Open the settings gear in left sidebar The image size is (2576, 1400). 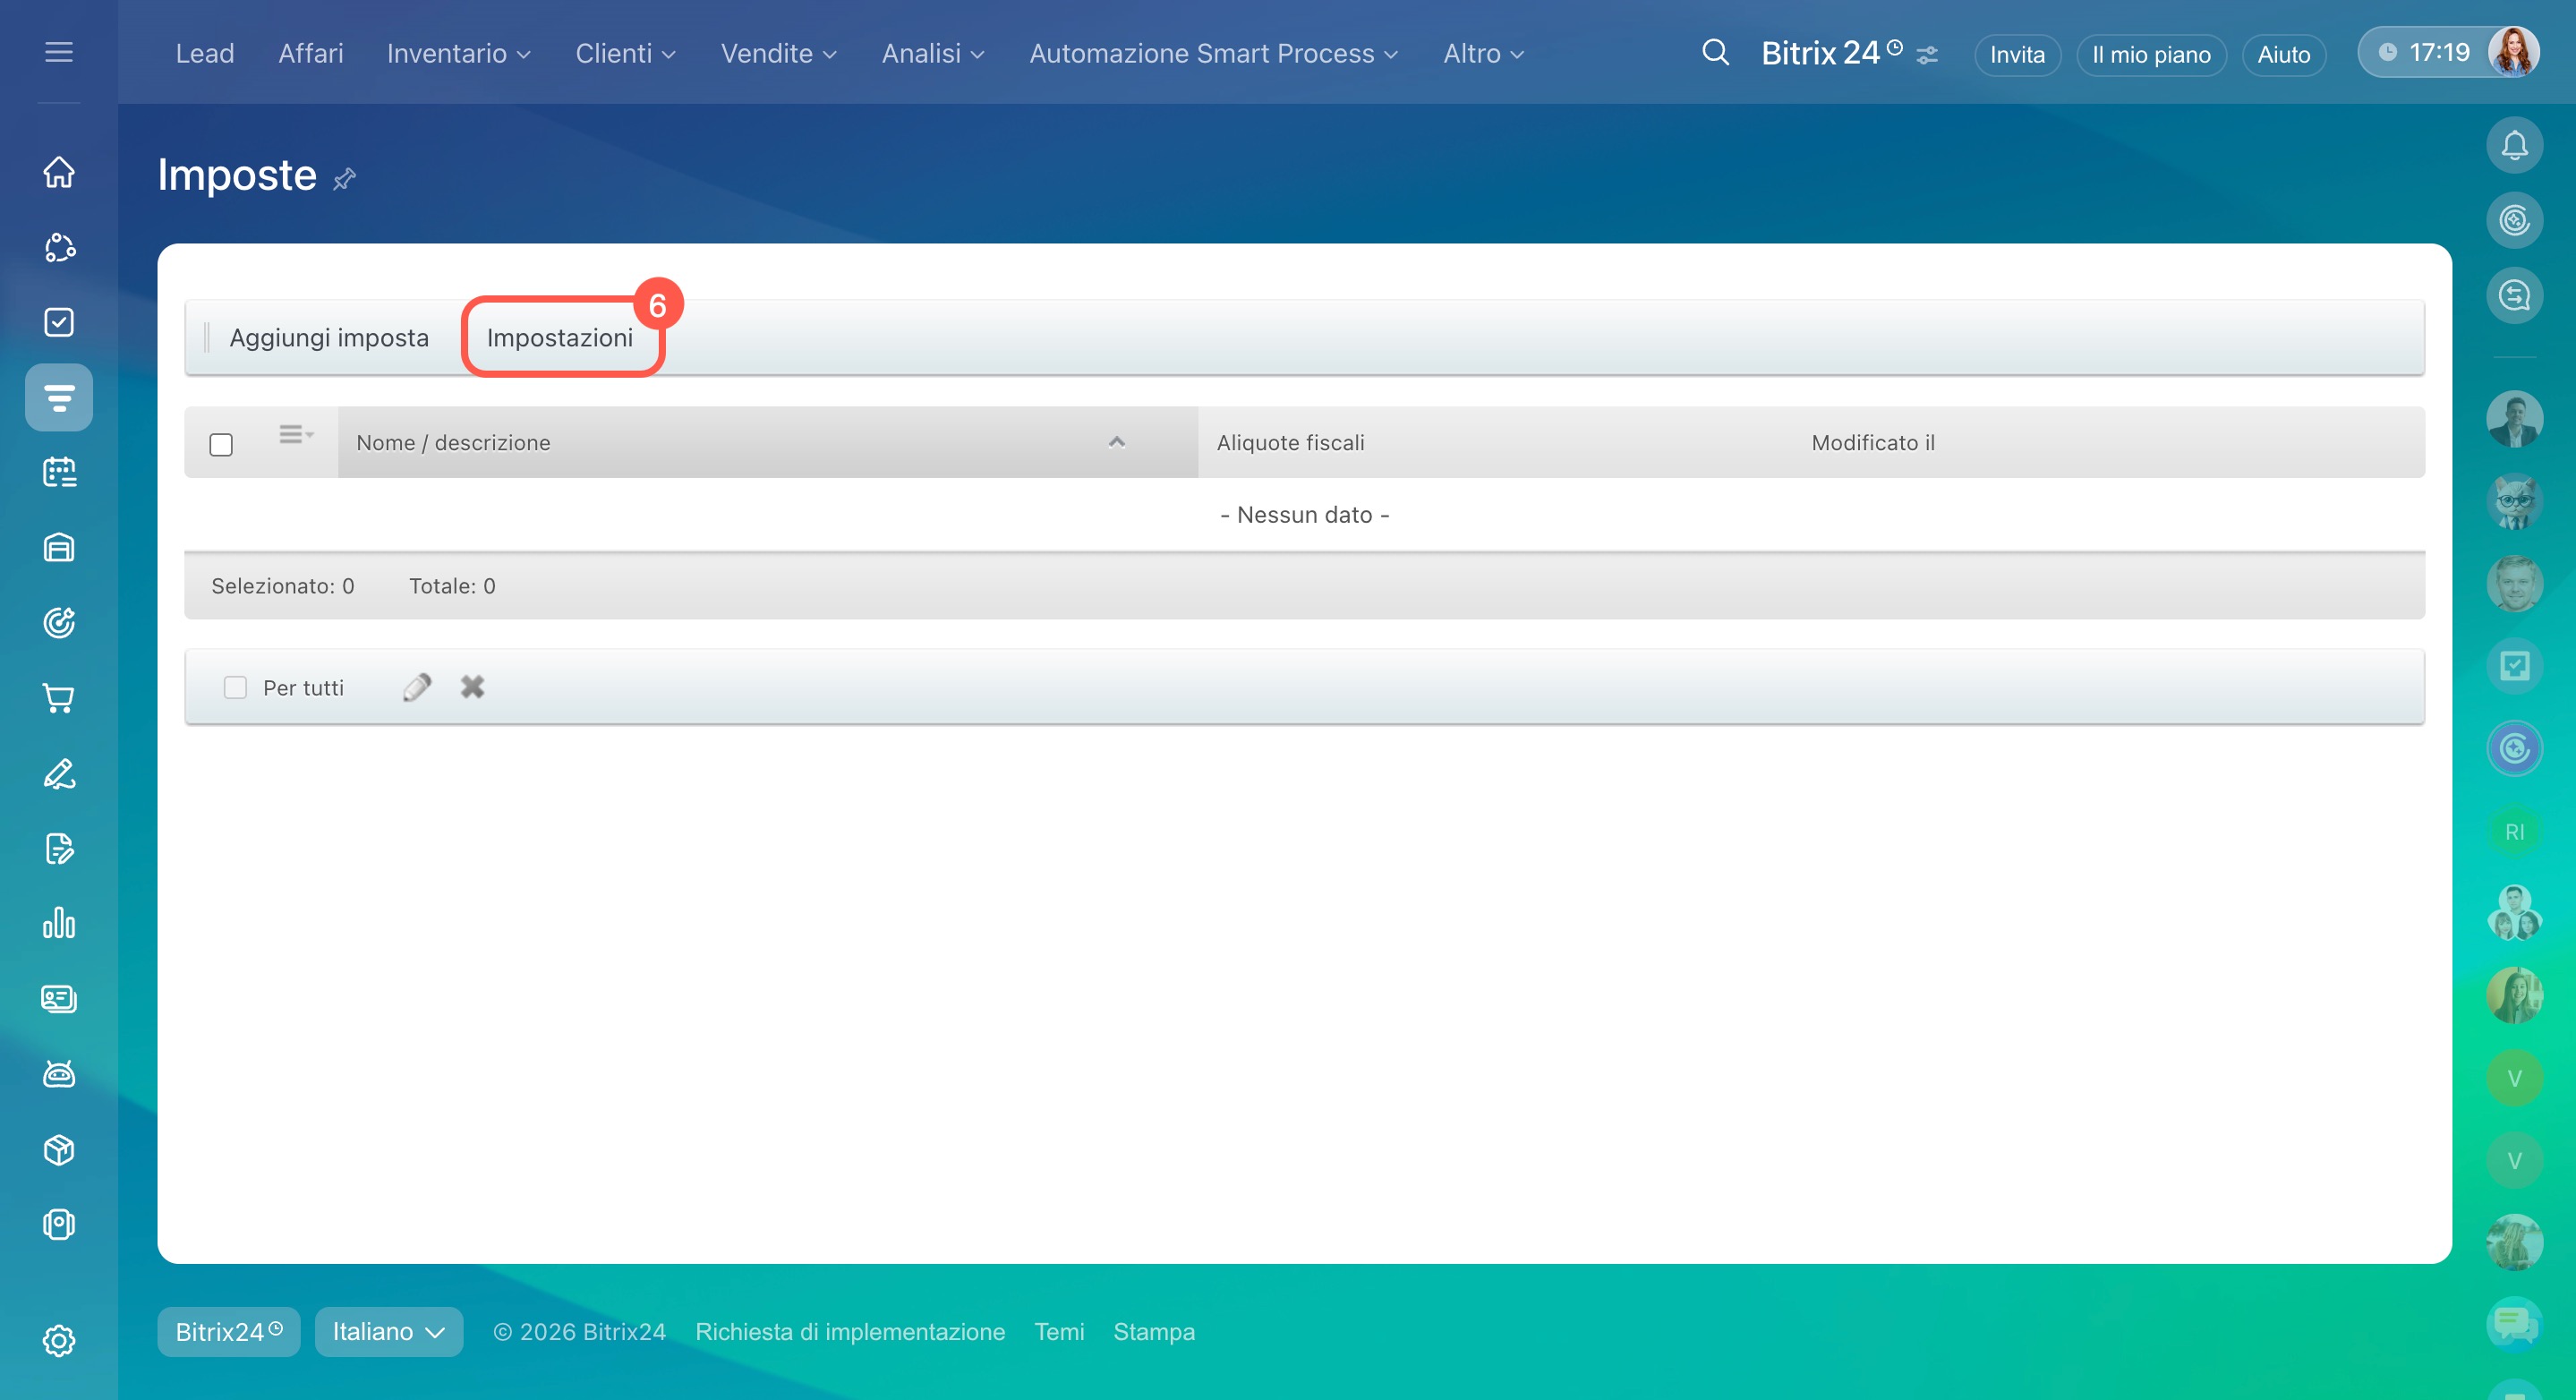tap(59, 1340)
